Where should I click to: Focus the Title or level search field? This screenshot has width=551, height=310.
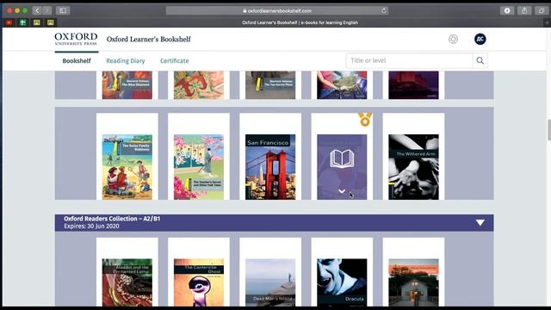pos(410,61)
